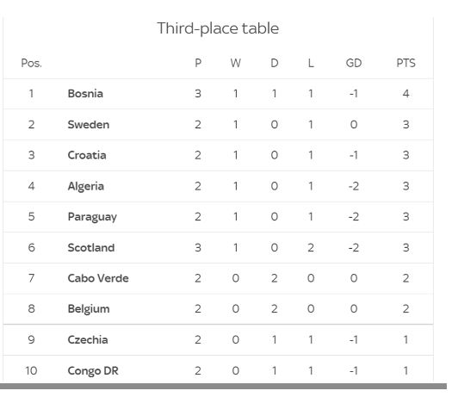
Task: Click the horizontal scrollbar below the table
Action: (223, 387)
